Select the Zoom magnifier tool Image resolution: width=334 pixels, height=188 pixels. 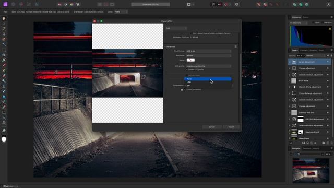(x=4, y=131)
